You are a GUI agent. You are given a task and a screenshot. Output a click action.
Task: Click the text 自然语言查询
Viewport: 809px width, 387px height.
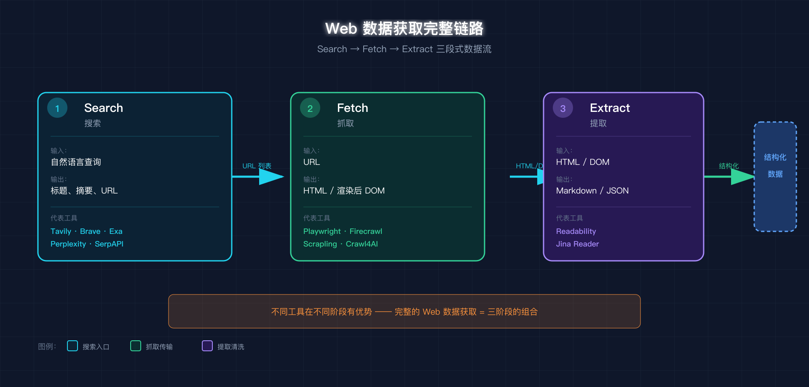(x=76, y=162)
